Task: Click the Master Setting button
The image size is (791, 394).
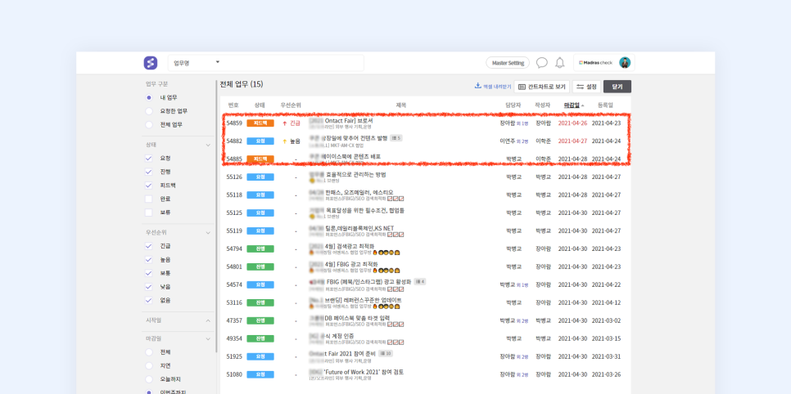Action: [508, 63]
